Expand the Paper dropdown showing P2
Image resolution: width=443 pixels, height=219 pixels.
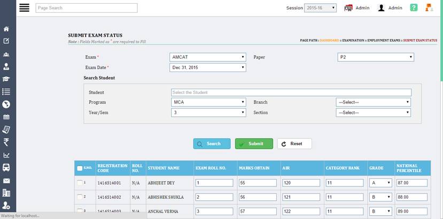(376, 57)
